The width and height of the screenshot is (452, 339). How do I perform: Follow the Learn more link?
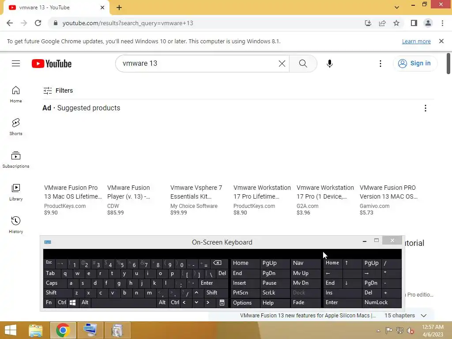[x=416, y=41]
